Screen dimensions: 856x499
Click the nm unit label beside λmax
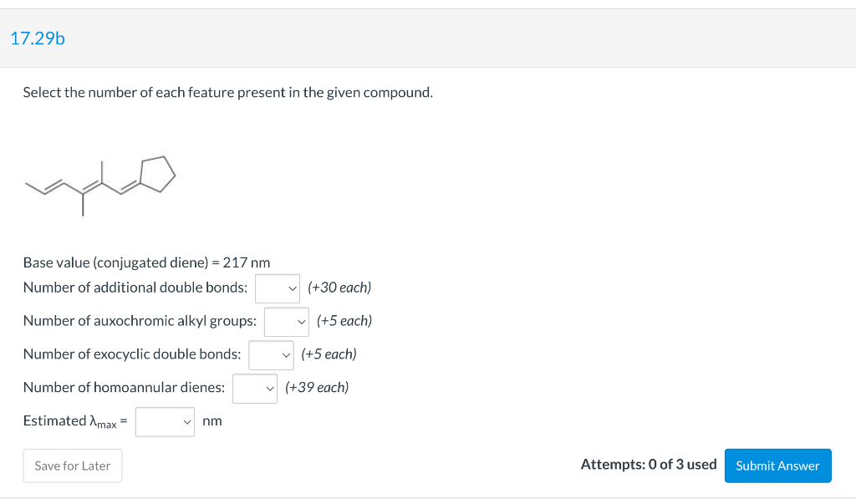pyautogui.click(x=211, y=421)
